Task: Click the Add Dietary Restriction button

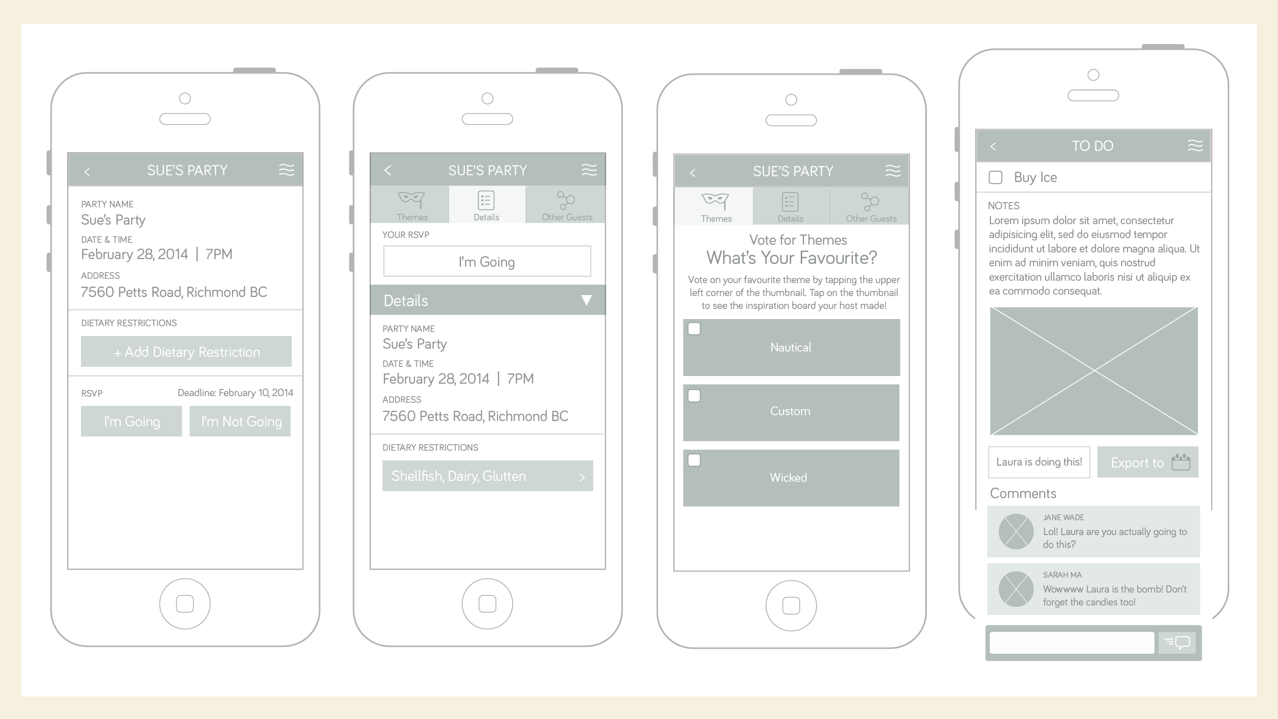Action: point(187,352)
